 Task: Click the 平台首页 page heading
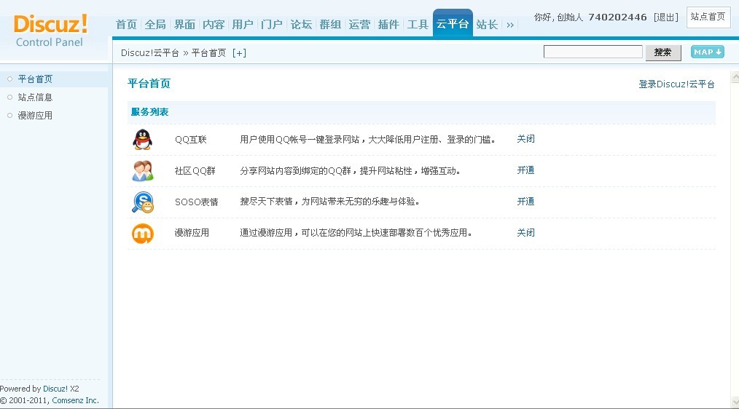[x=149, y=84]
